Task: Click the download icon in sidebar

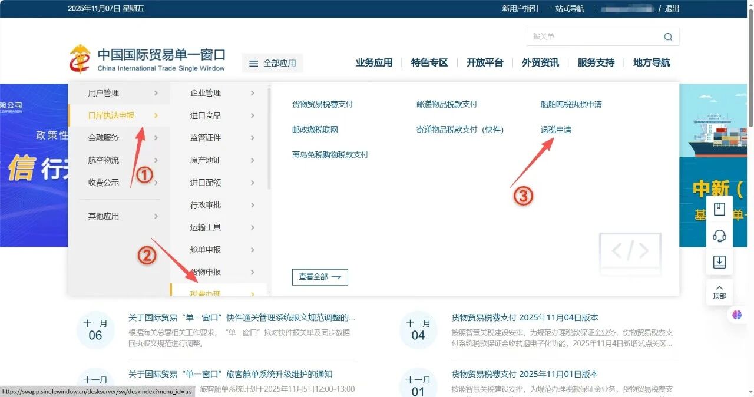Action: pyautogui.click(x=719, y=262)
